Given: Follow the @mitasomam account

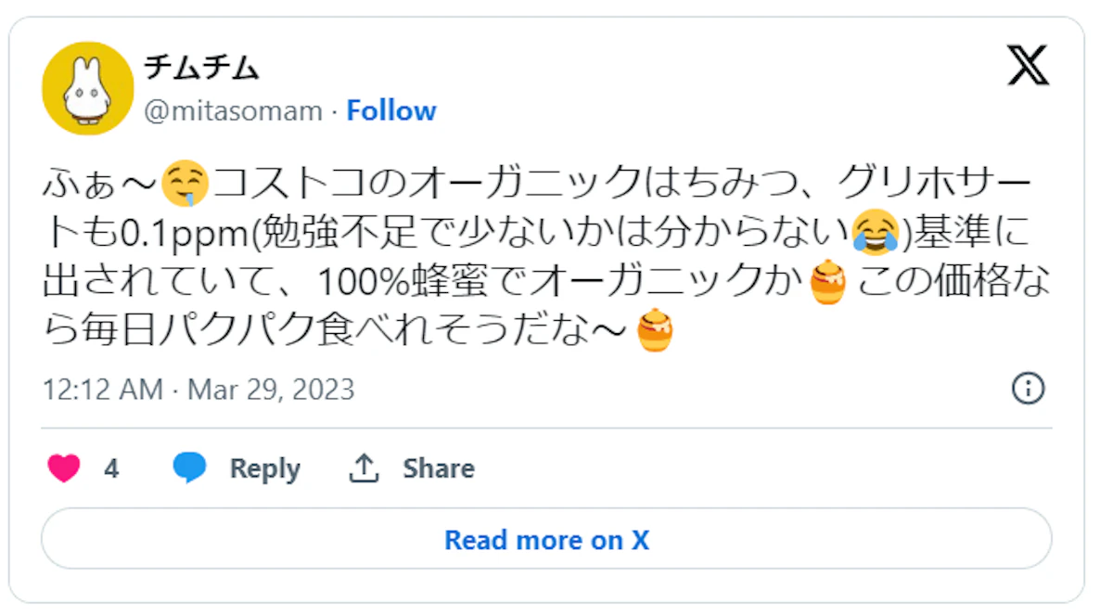Looking at the screenshot, I should click(391, 111).
